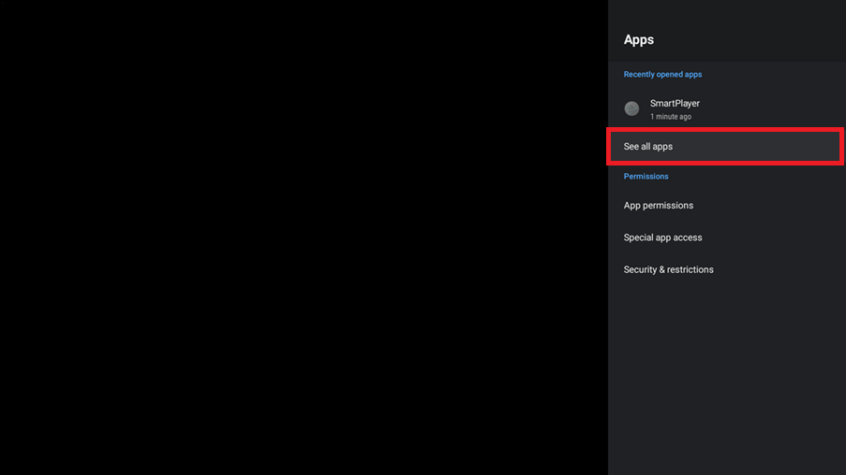
Task: Click the "Security & restrictions" text label
Action: point(668,269)
